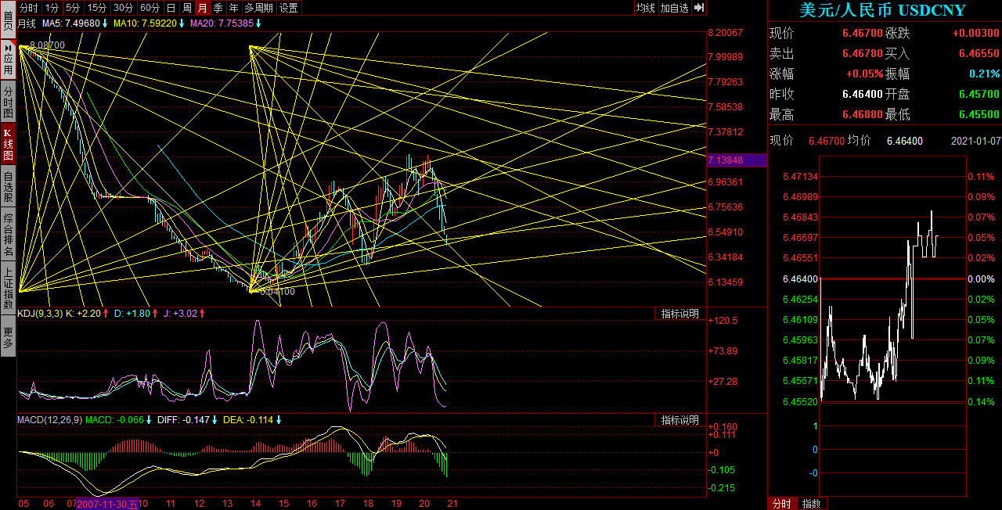
Task: Click the 美元/人民币 USDCNY title
Action: click(x=882, y=10)
